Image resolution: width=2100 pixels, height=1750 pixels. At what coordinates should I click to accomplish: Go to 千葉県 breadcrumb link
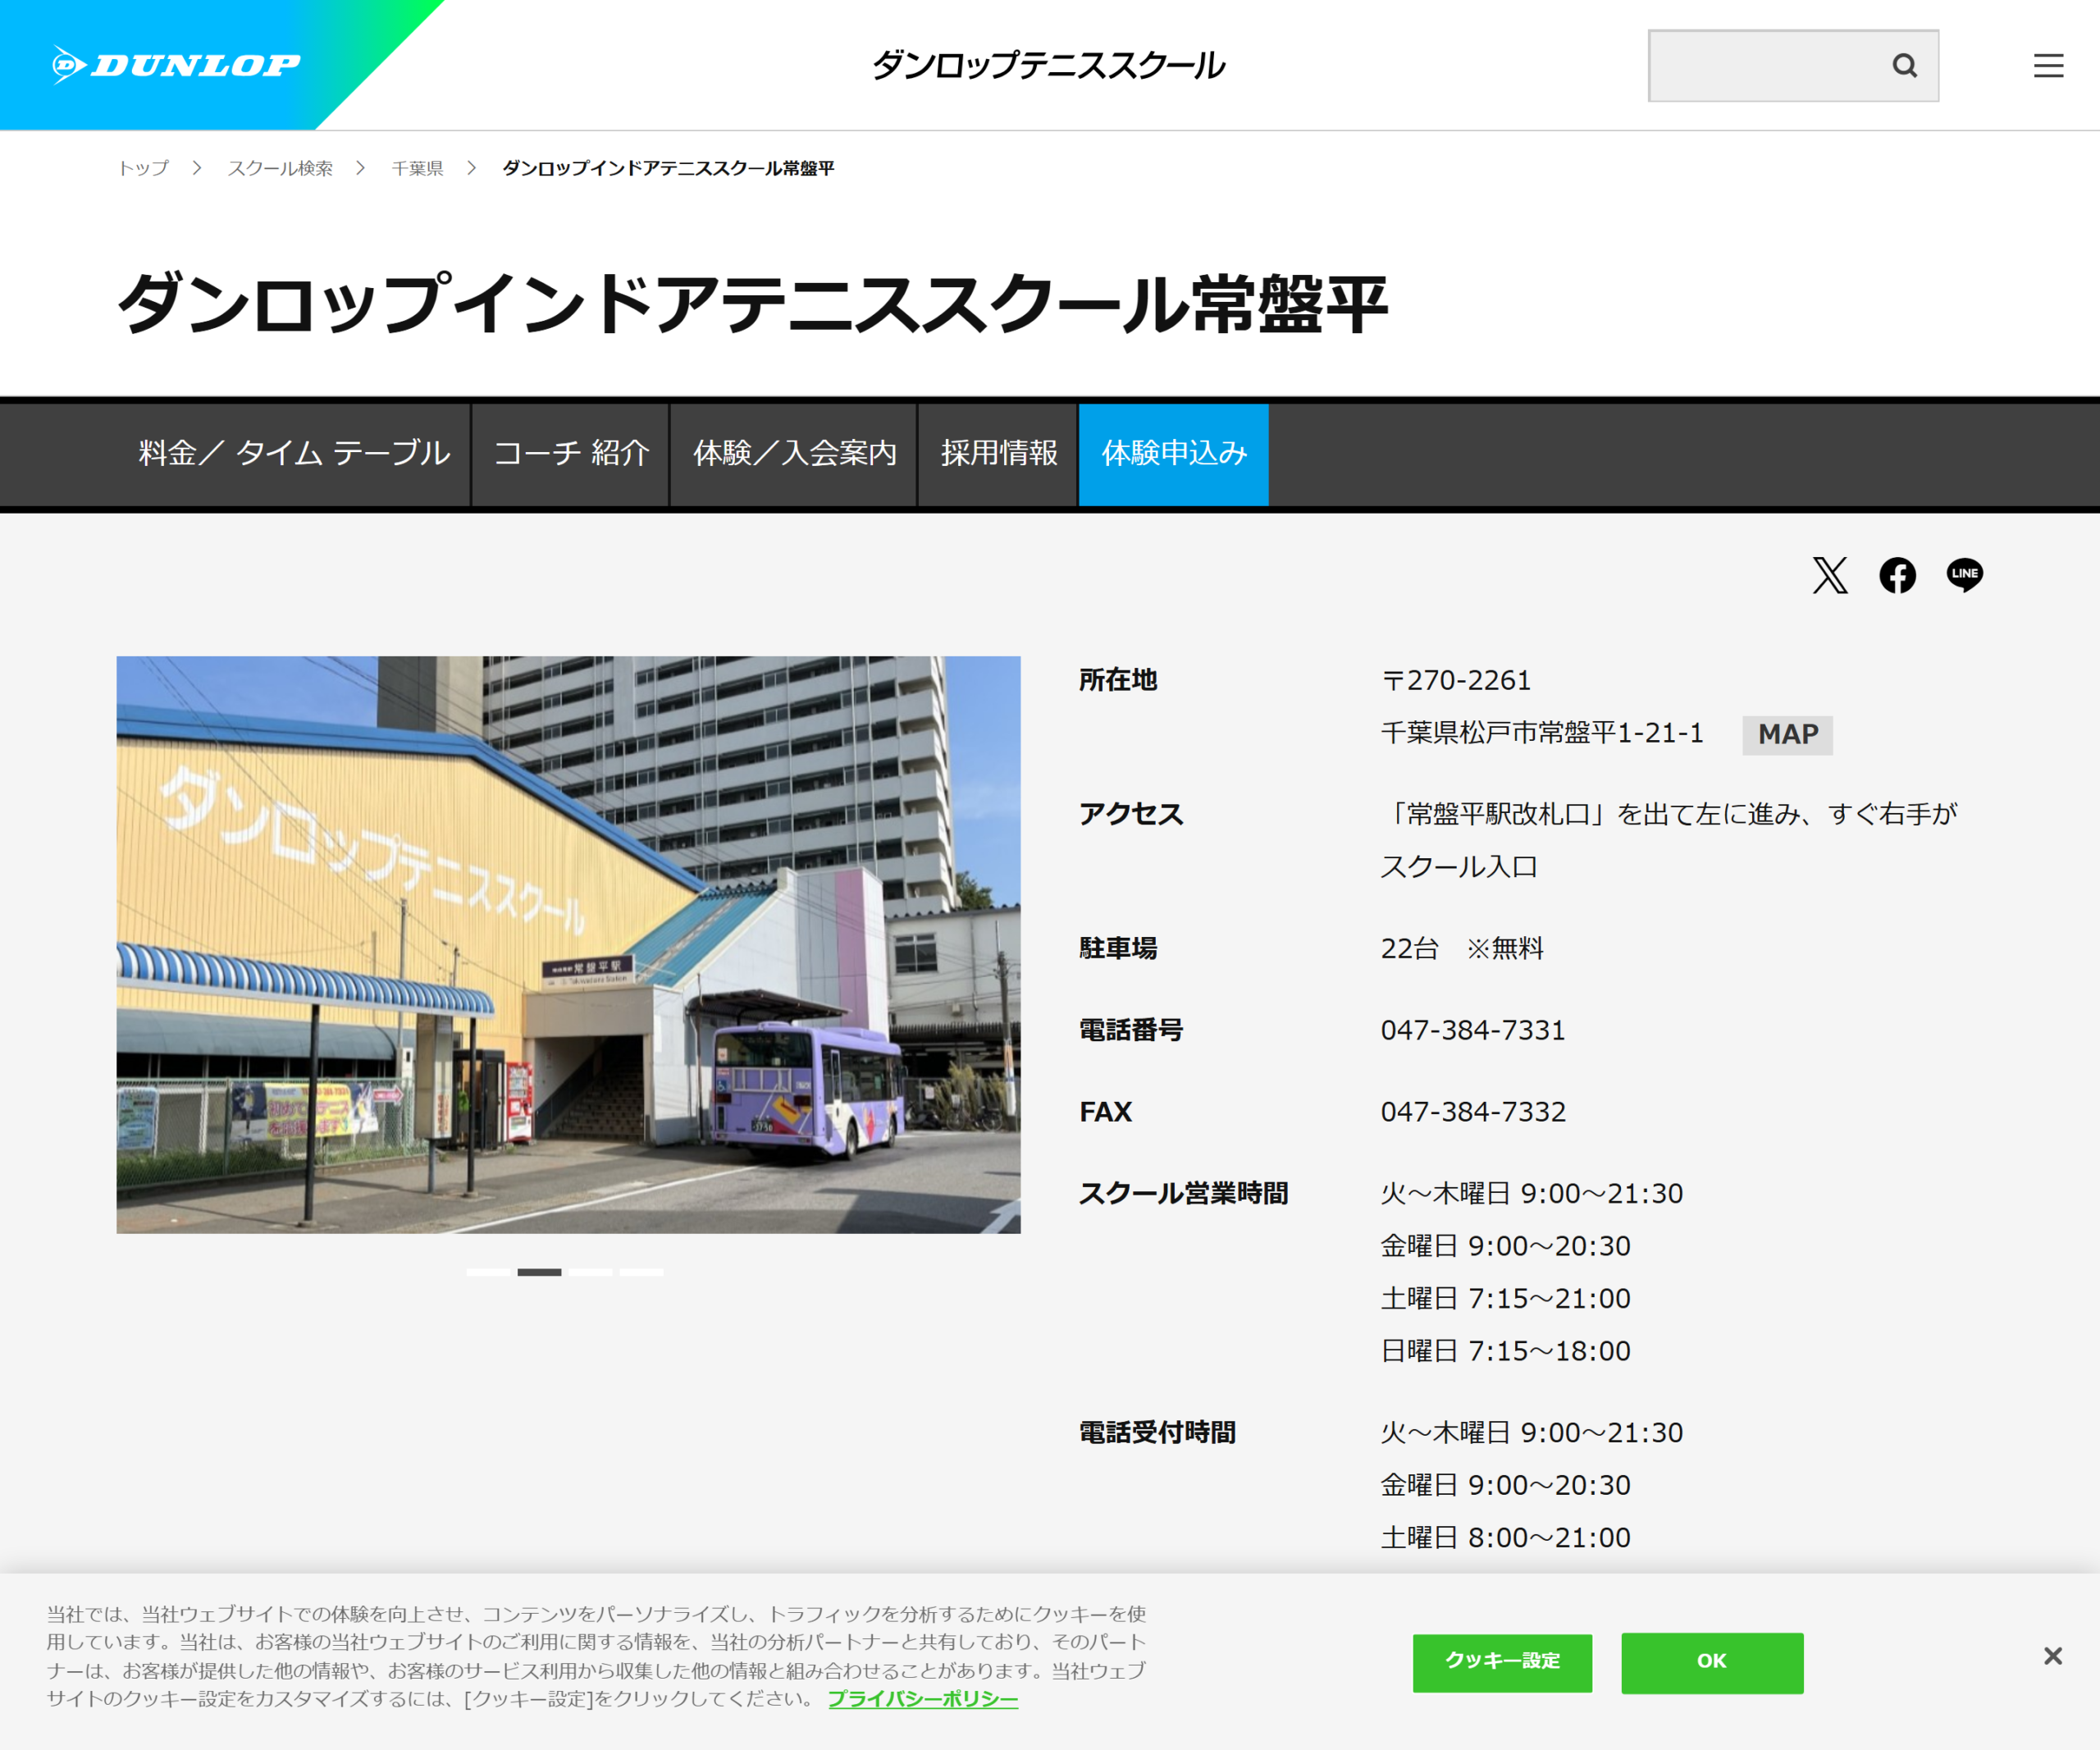pyautogui.click(x=417, y=168)
